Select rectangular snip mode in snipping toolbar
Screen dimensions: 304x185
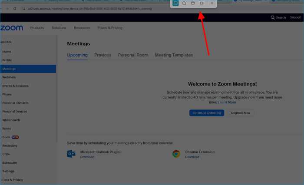[x=175, y=3]
